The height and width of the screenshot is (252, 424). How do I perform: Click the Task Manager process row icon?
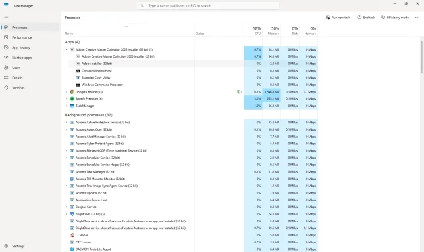72,106
